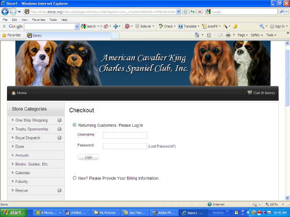
Task: Click the AutoFill toolbar button
Action: coord(210,26)
